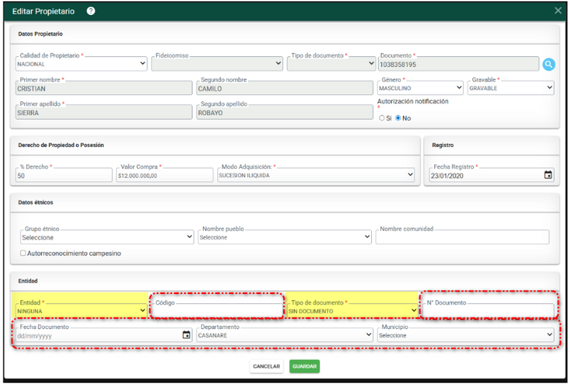
Task: Select Si for Autorización notificación
Action: coord(382,118)
